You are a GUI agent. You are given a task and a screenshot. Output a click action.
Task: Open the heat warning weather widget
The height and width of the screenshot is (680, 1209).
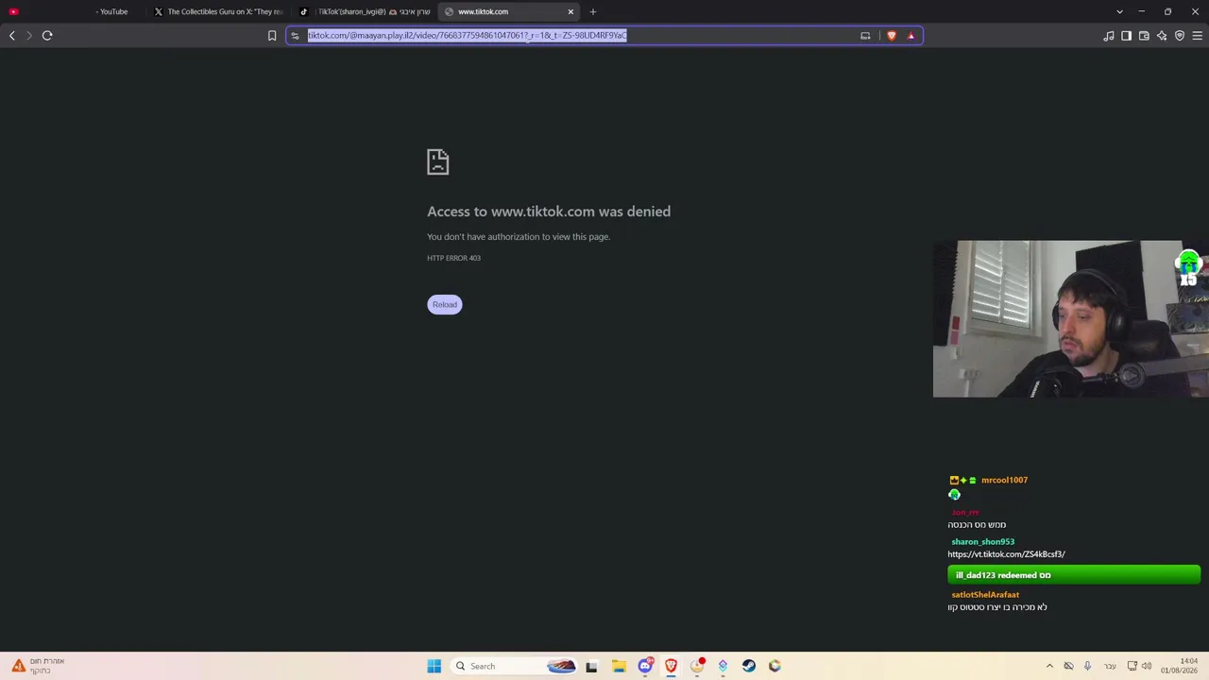pyautogui.click(x=38, y=667)
